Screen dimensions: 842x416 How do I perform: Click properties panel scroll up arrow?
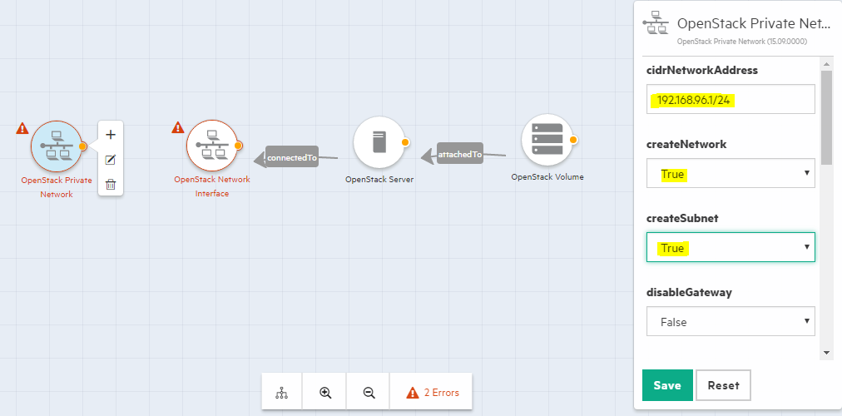pyautogui.click(x=826, y=64)
